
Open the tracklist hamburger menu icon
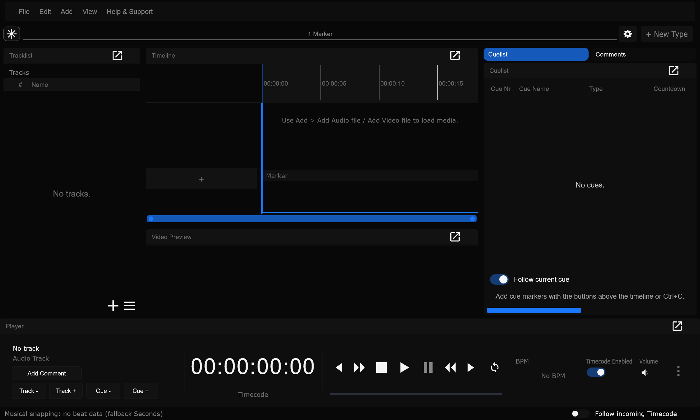[129, 306]
